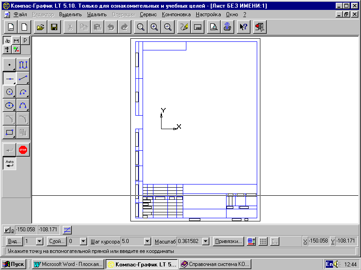Open the Удалить menu
Screen dimensions: 361x270
pyautogui.click(x=97, y=14)
